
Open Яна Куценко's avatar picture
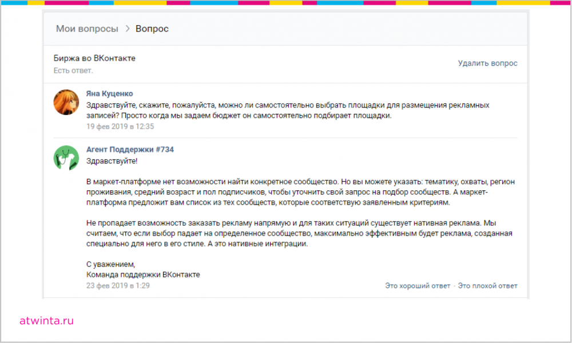[66, 102]
